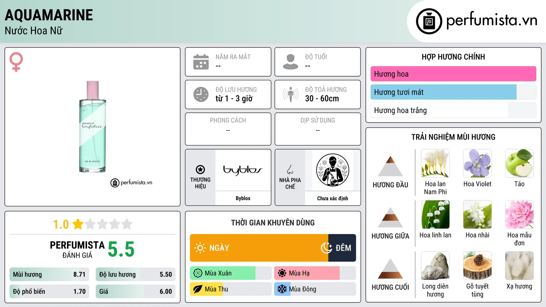Click the orange Ngày daytime segment

(259, 248)
